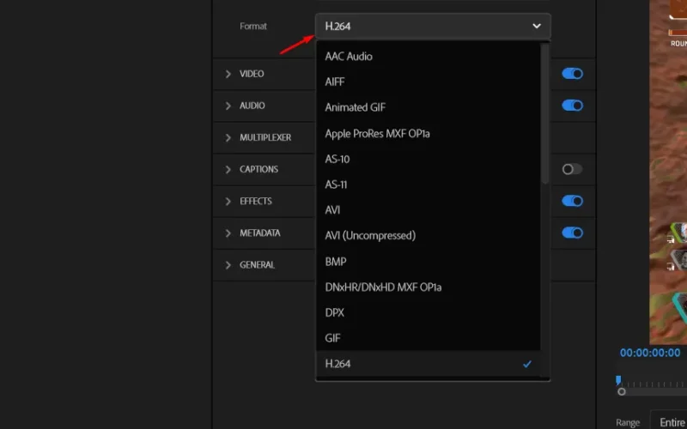The image size is (687, 429).
Task: Expand the EFFECTS section chevron
Action: [228, 202]
